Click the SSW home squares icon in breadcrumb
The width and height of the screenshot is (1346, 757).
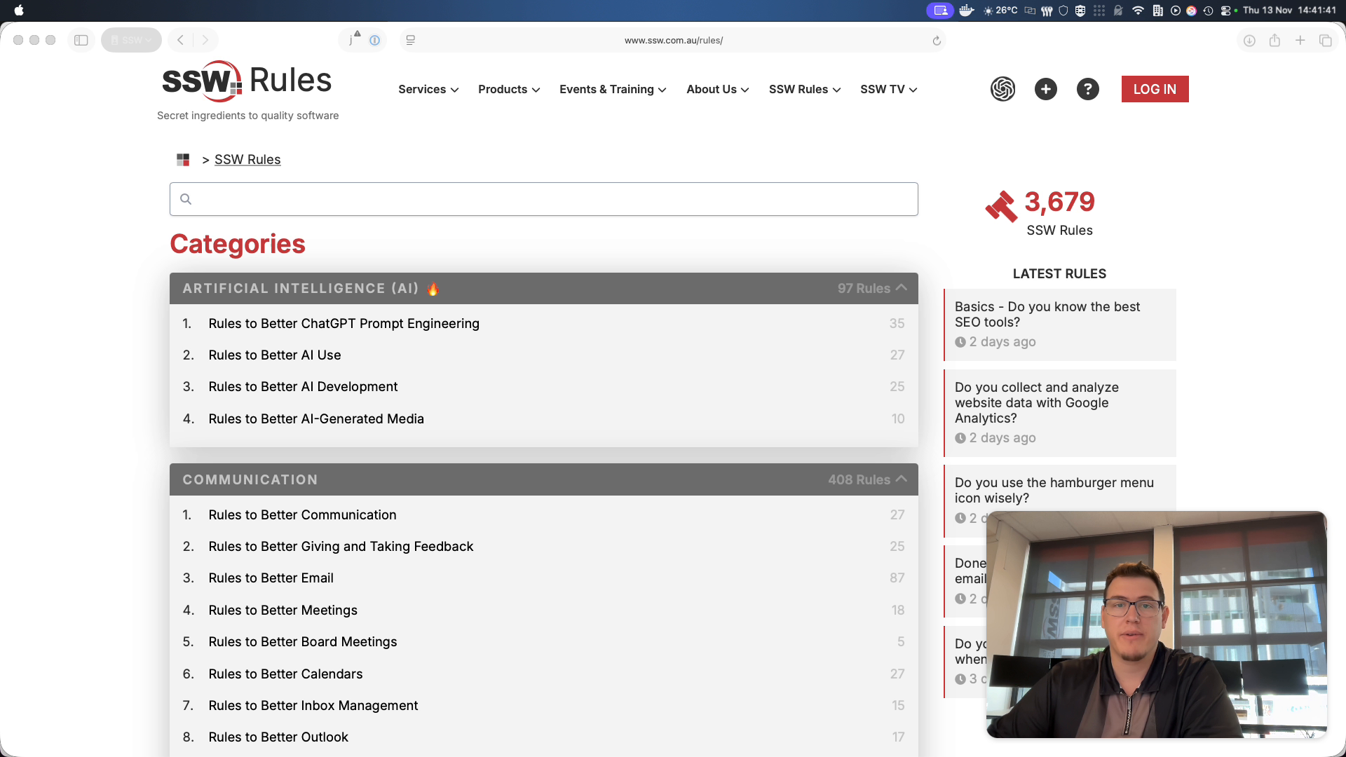point(183,160)
